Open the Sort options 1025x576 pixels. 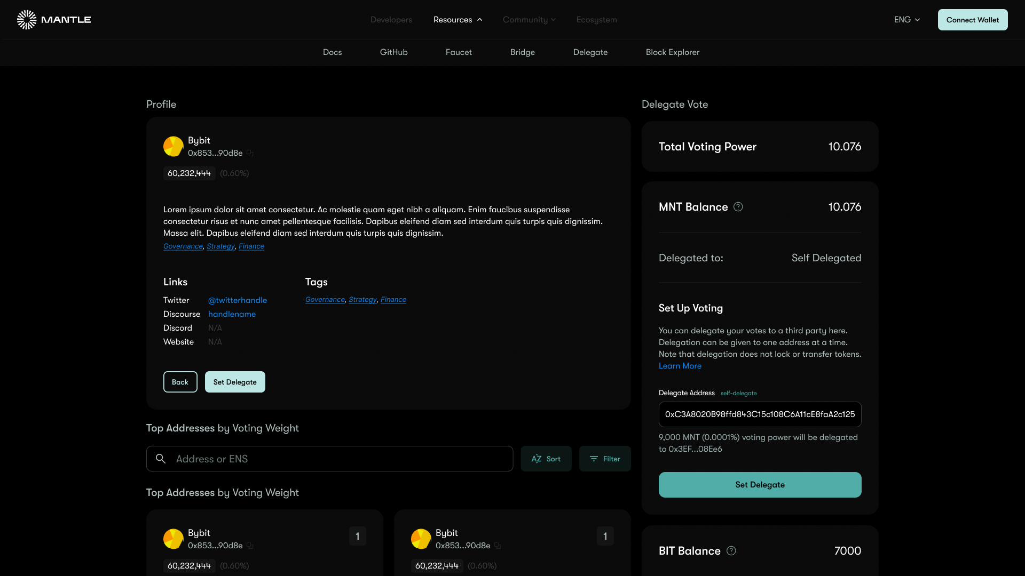pos(546,459)
